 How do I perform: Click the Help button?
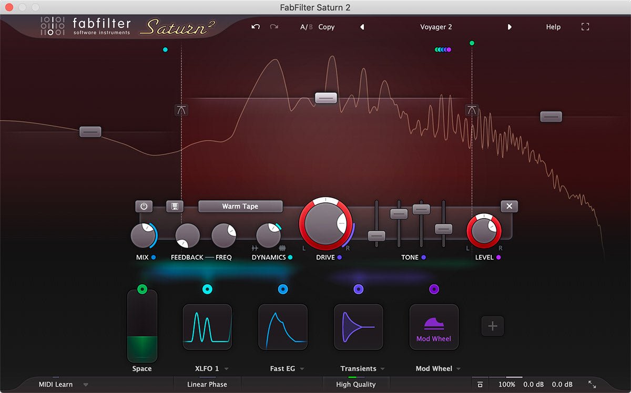pos(553,27)
